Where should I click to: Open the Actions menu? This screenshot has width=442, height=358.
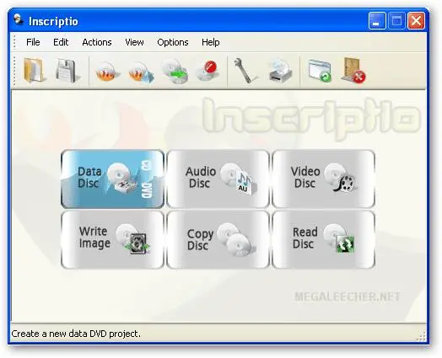click(x=97, y=42)
